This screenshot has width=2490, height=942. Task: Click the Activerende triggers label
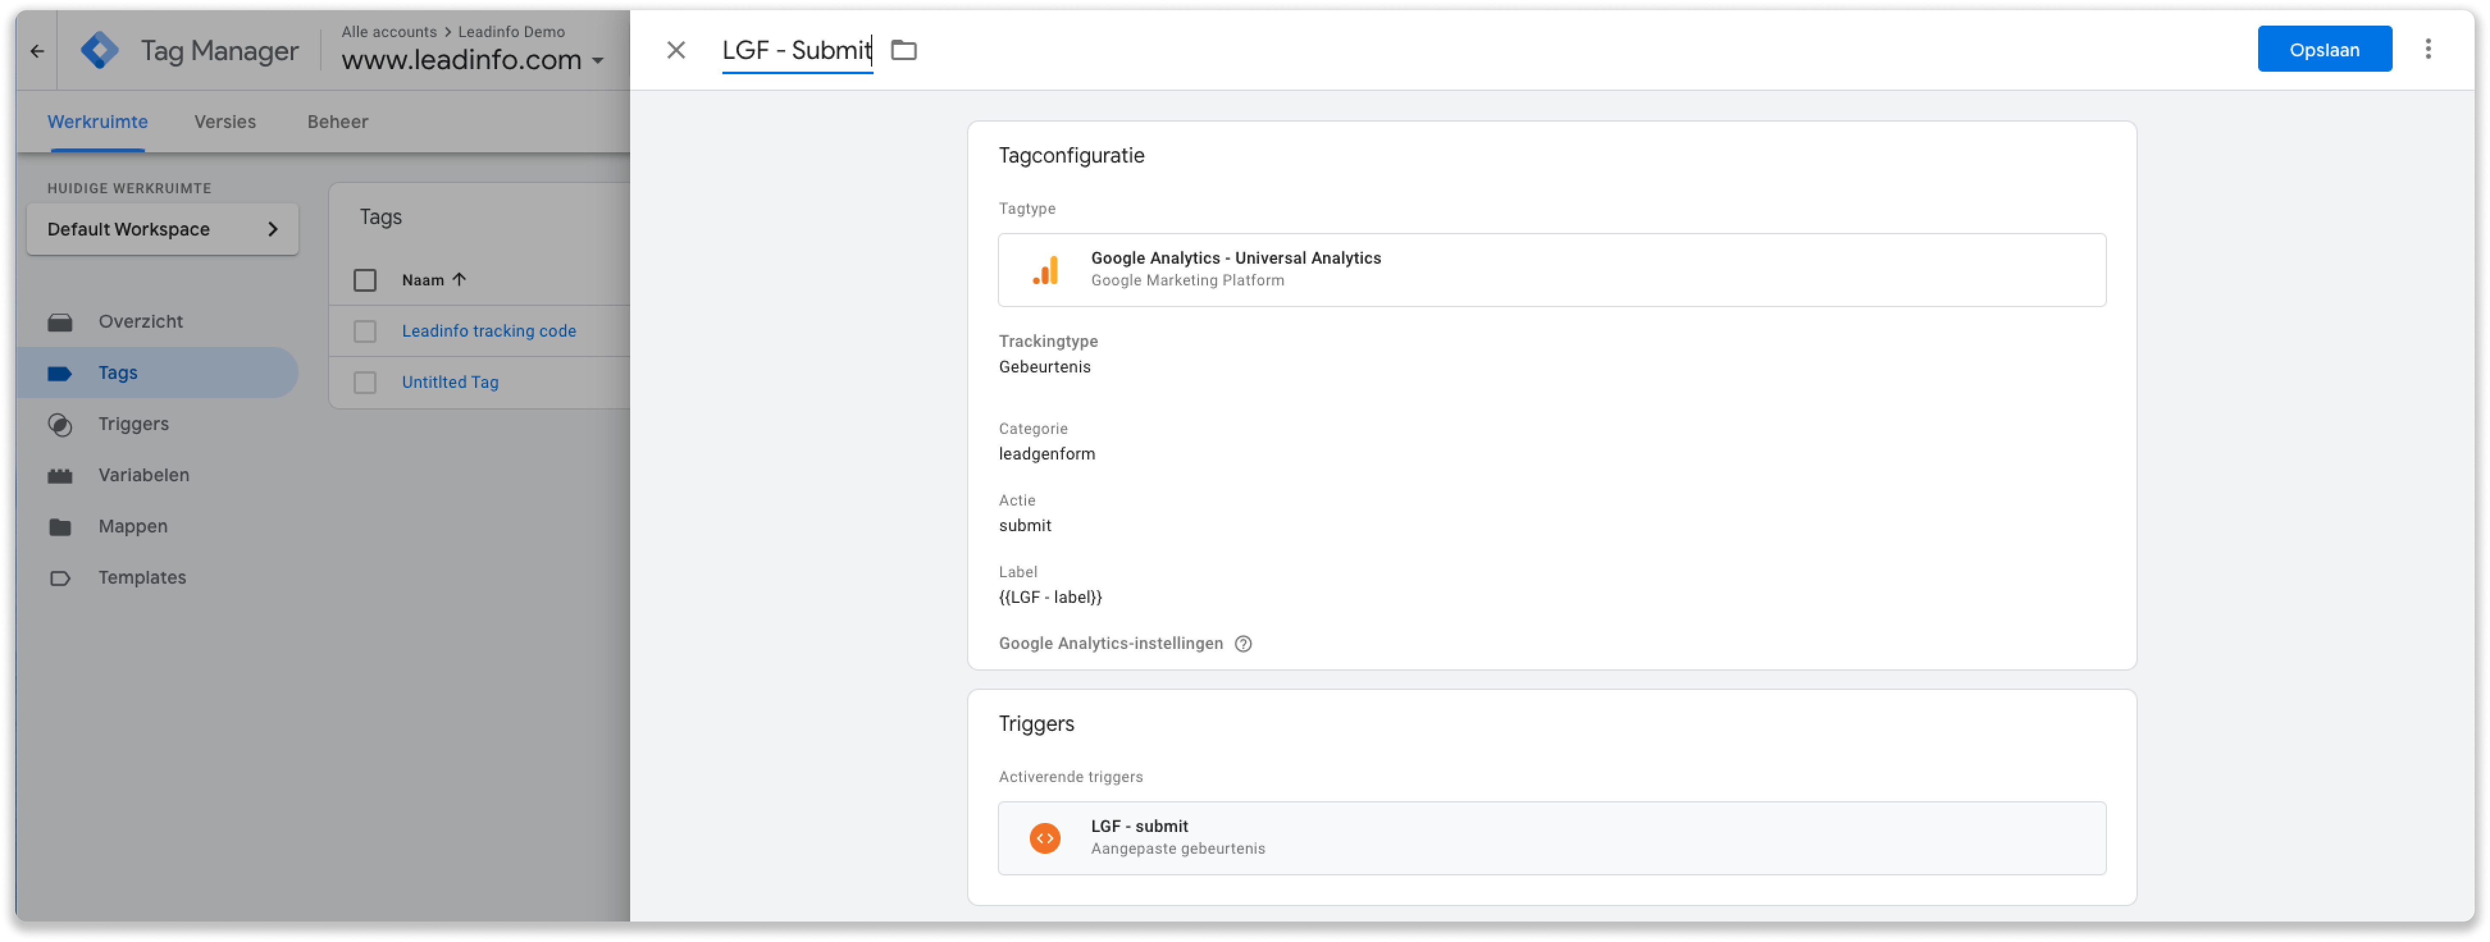click(1070, 777)
